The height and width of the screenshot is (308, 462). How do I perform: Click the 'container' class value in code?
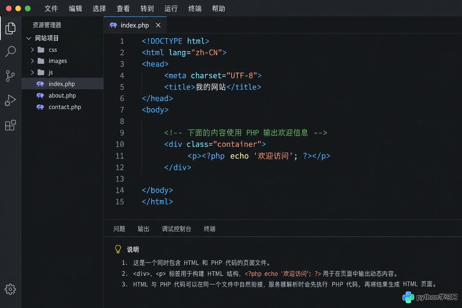tap(237, 144)
